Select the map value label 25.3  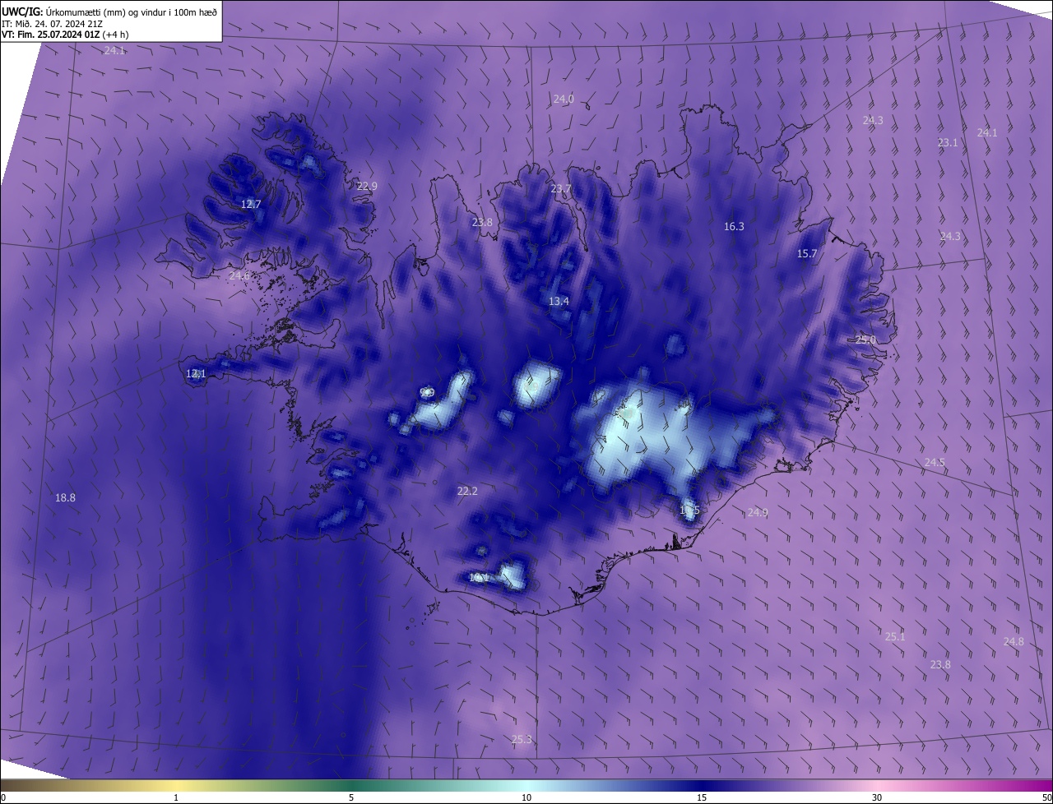(x=522, y=739)
